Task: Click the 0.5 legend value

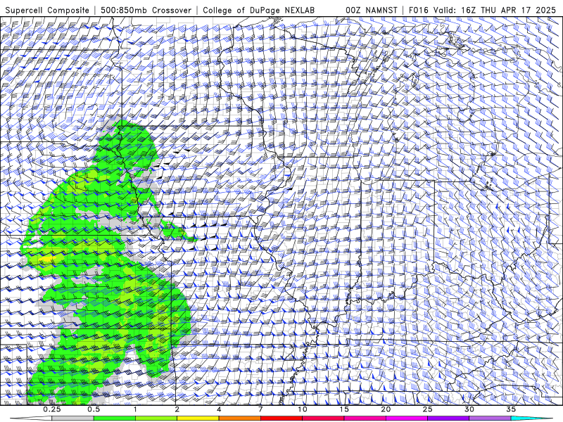Action: [x=94, y=409]
